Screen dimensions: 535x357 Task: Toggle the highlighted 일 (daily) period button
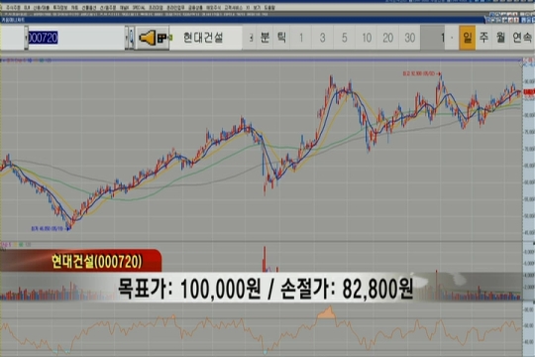[467, 38]
